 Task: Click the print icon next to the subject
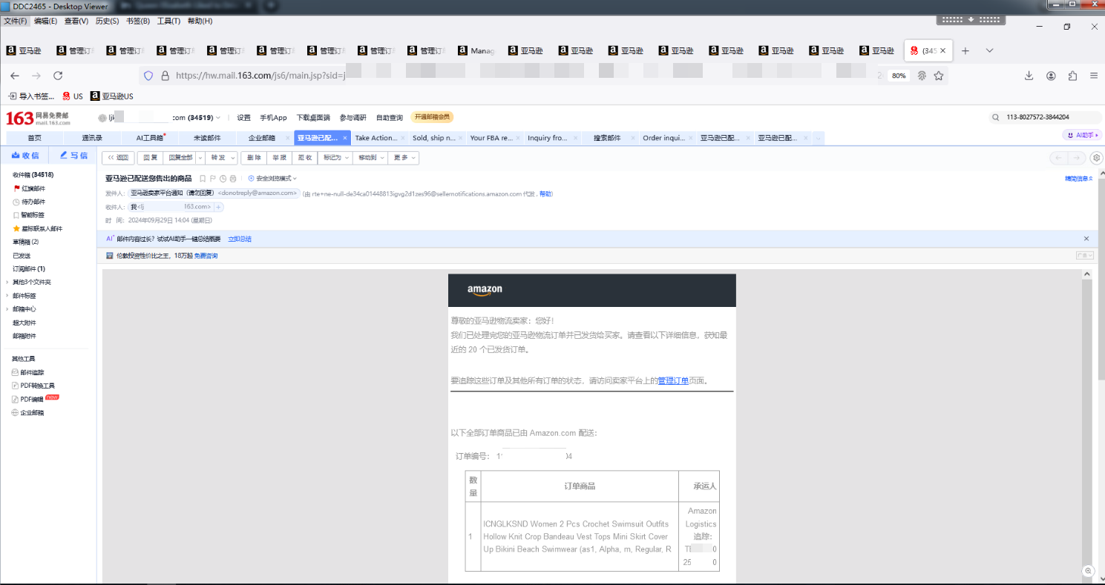[x=233, y=179]
